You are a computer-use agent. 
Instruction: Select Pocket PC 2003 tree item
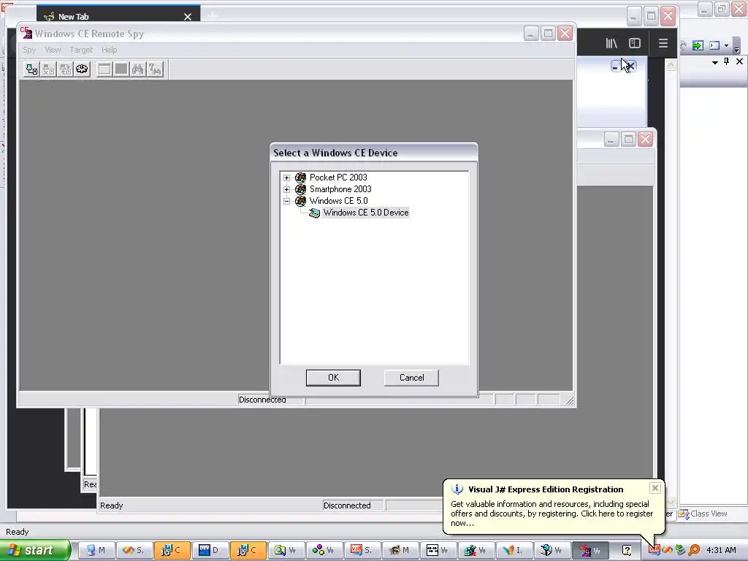coord(338,178)
